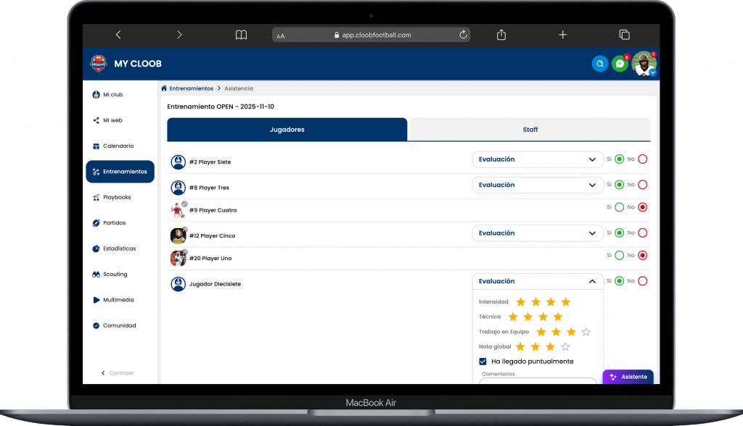Click the home icon in breadcrumb
Viewport: 743px width, 426px height.
(164, 88)
